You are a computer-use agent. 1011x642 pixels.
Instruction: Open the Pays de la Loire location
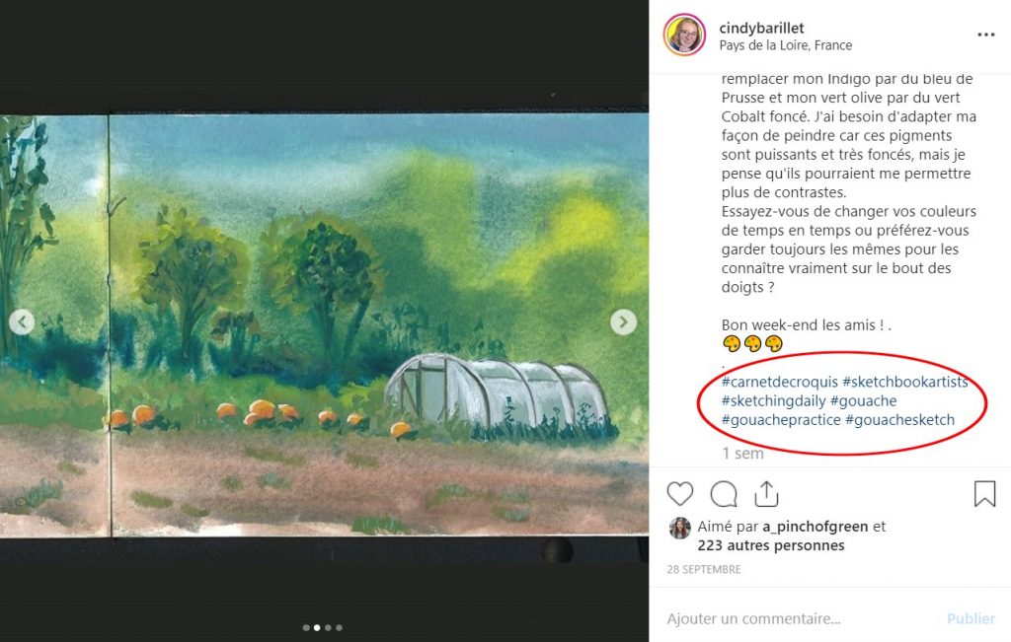click(785, 45)
